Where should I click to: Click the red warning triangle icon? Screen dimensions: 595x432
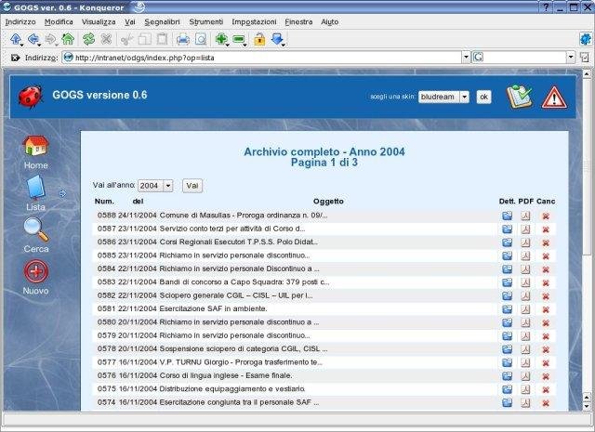point(554,97)
